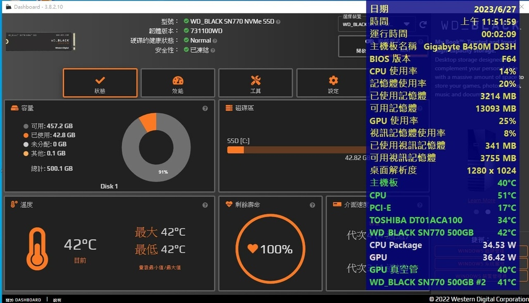Refresh the device list

pos(423,24)
